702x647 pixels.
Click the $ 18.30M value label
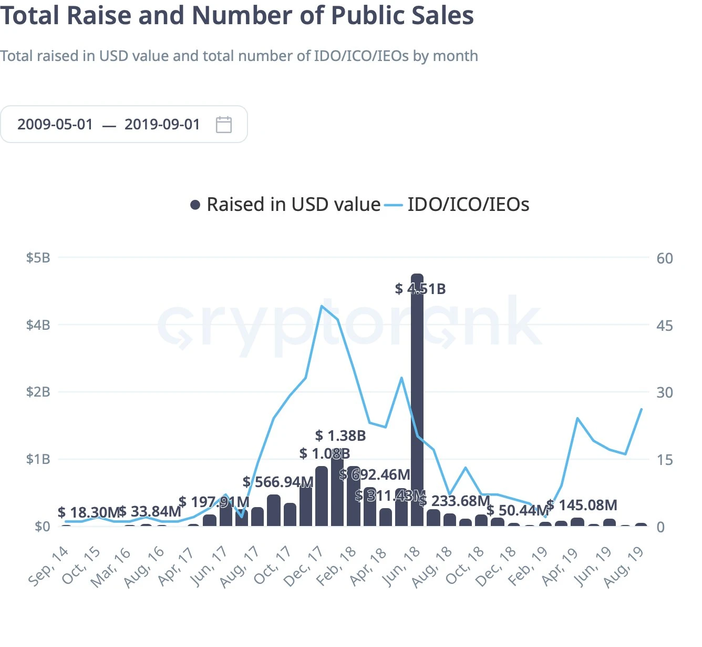coord(88,510)
